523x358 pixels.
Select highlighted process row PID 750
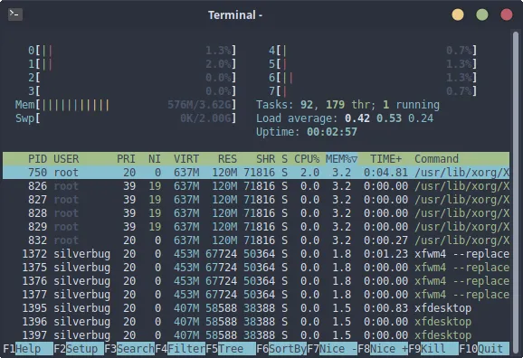[x=256, y=173]
